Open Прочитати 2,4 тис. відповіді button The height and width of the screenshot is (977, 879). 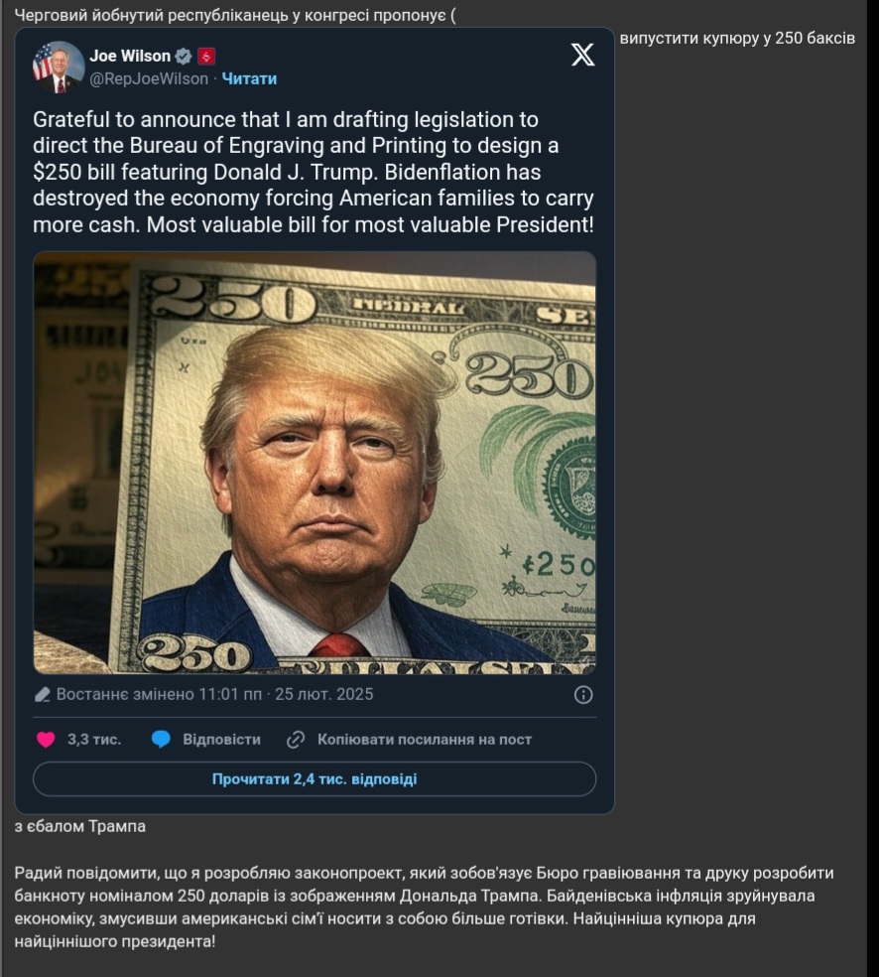click(x=314, y=778)
